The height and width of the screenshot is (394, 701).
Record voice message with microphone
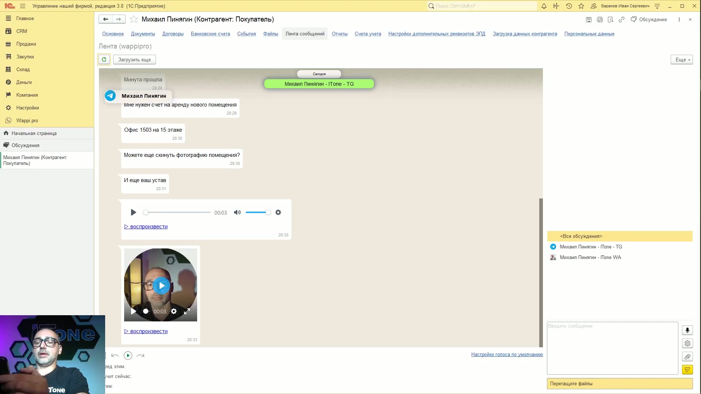[687, 330]
